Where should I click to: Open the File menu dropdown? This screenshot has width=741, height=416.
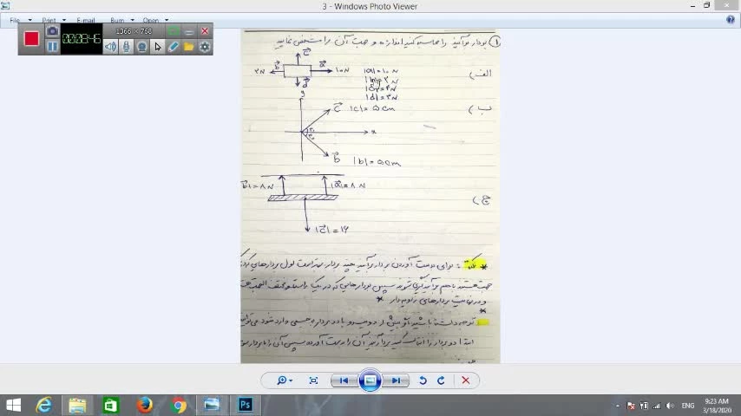tap(19, 20)
